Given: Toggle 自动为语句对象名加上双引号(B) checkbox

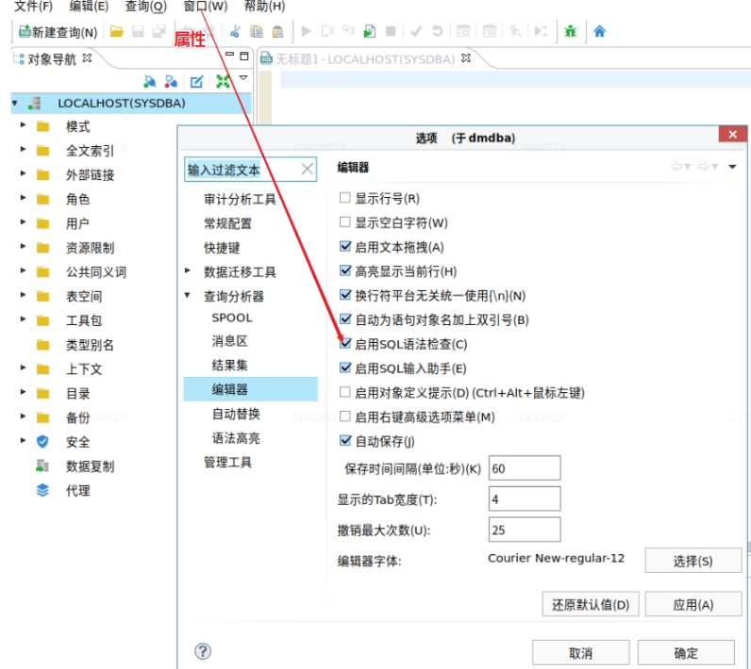Looking at the screenshot, I should pyautogui.click(x=345, y=319).
